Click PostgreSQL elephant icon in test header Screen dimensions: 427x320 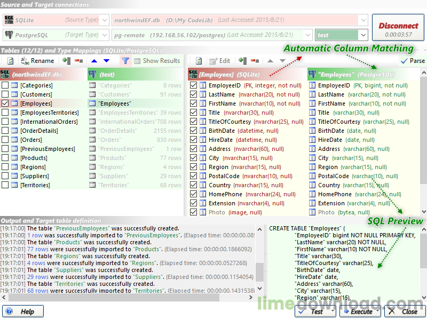[x=92, y=74]
